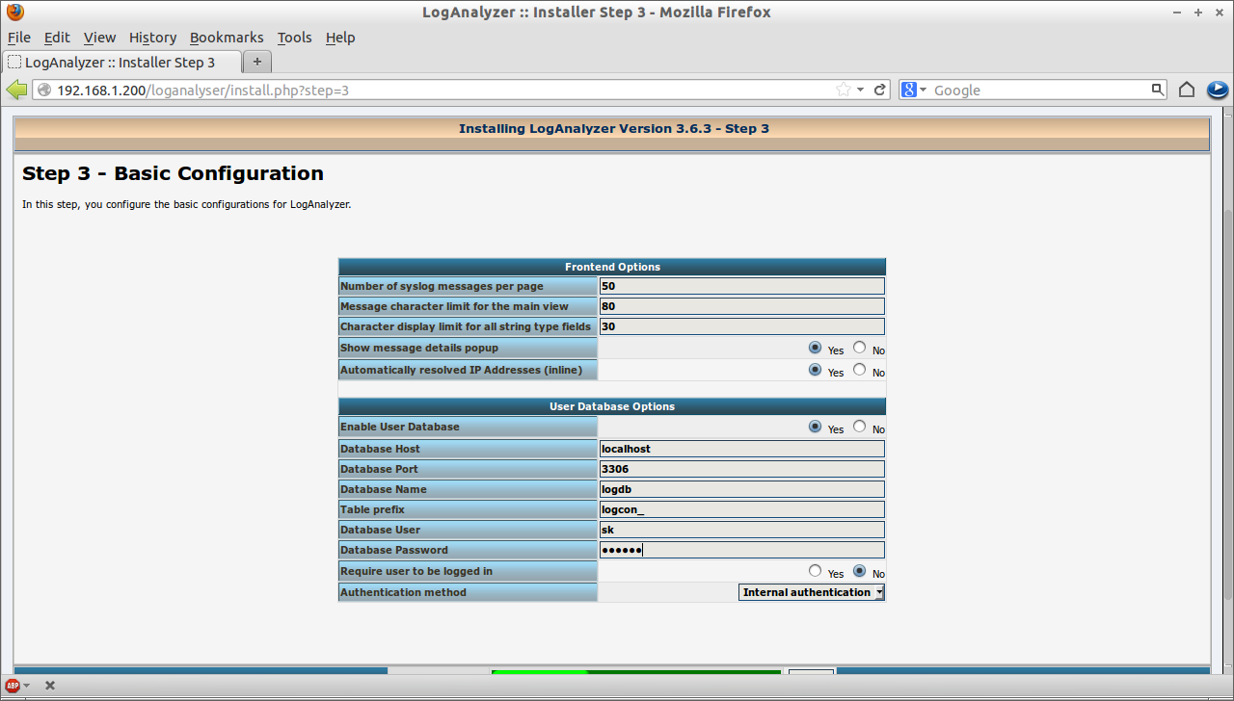Set Enable User Database to Yes
Viewport: 1234px width, 701px height.
[x=816, y=426]
